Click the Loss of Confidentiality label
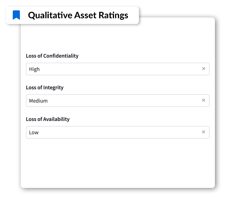Viewport: 228px width, 198px height. (52, 56)
